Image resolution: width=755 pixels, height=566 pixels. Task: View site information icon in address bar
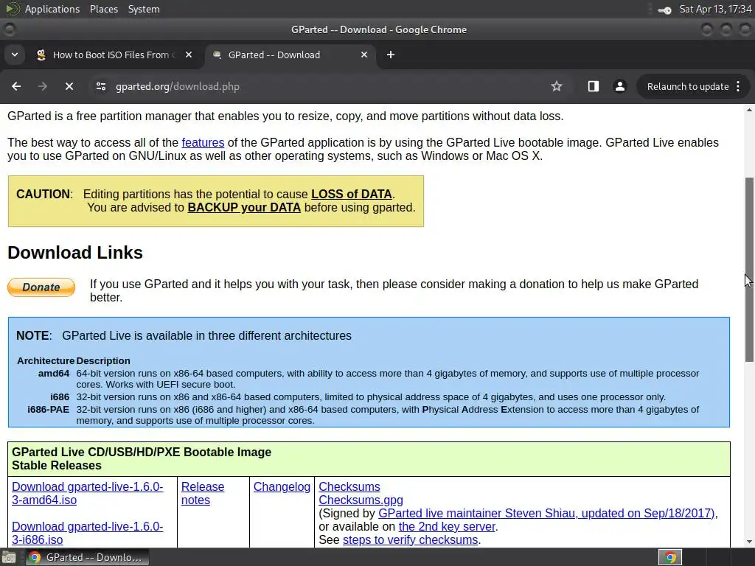tap(100, 86)
